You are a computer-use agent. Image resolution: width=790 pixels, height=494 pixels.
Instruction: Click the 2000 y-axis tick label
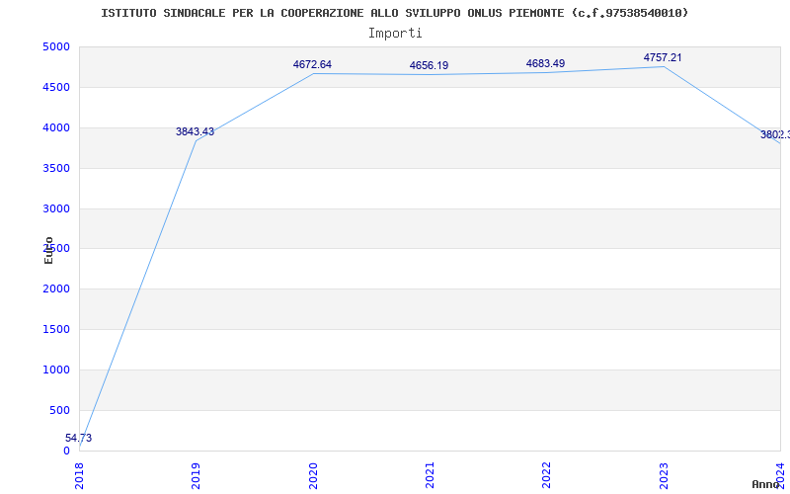56,289
